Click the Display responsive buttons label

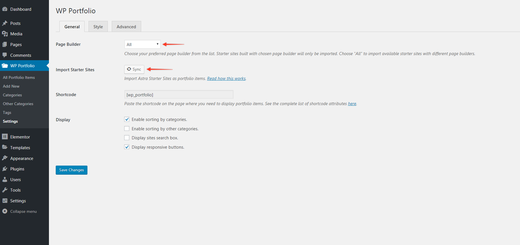click(x=158, y=147)
